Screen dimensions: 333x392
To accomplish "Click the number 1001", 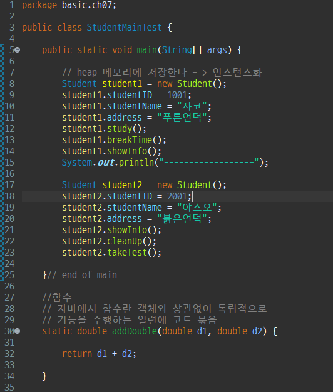I will point(177,95).
